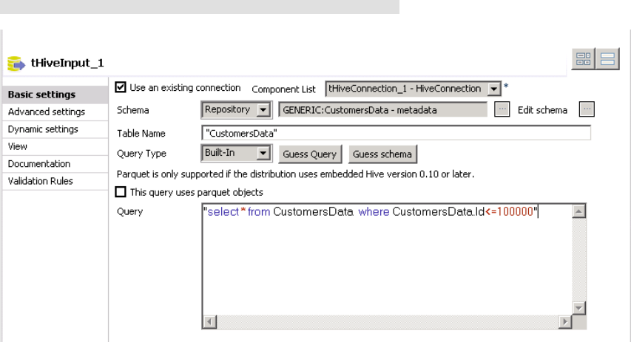This screenshot has height=342, width=631.
Task: Open the Dynamic settings tab
Action: (55, 129)
